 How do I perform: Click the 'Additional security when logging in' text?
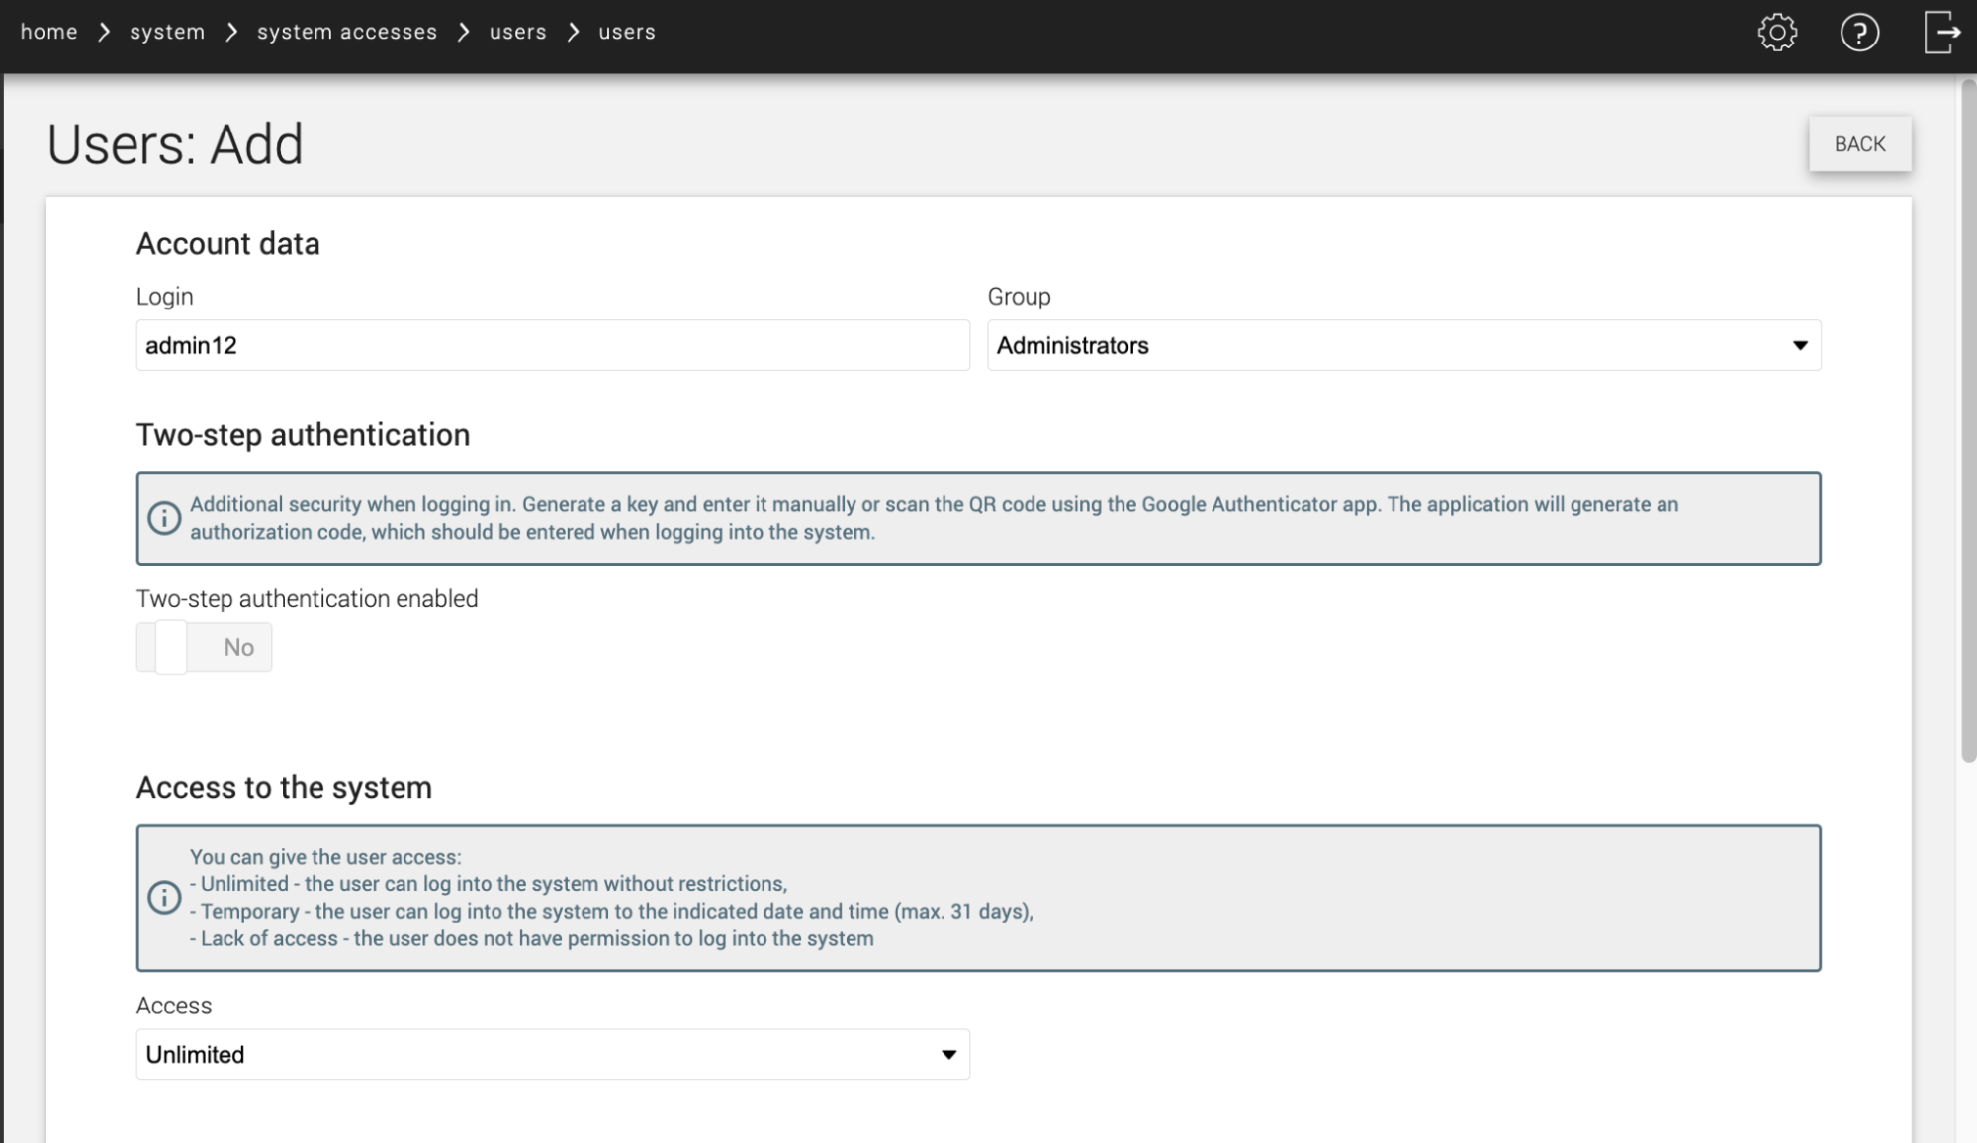click(934, 518)
